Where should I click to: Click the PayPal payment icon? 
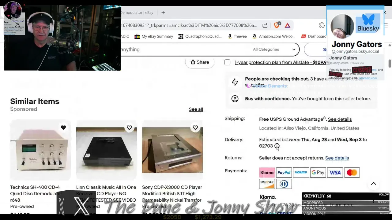tap(284, 173)
